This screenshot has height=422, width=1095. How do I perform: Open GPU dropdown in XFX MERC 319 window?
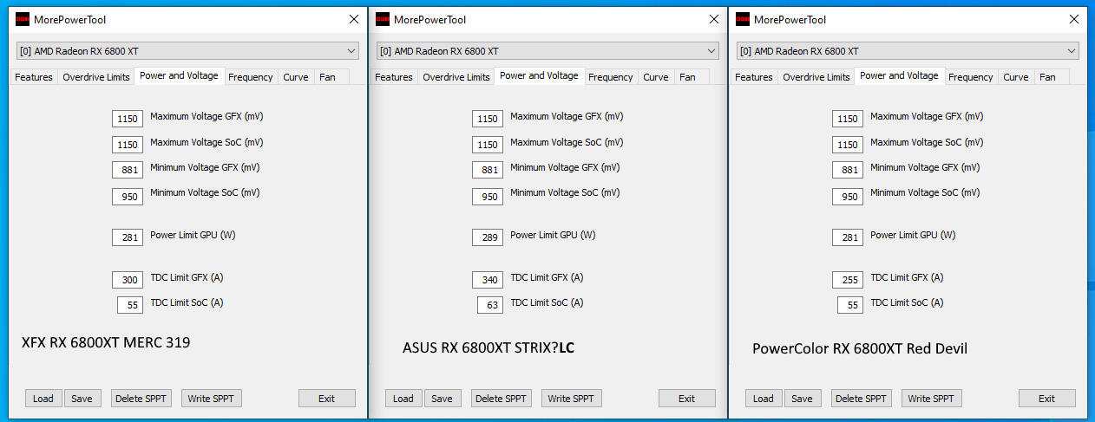187,51
